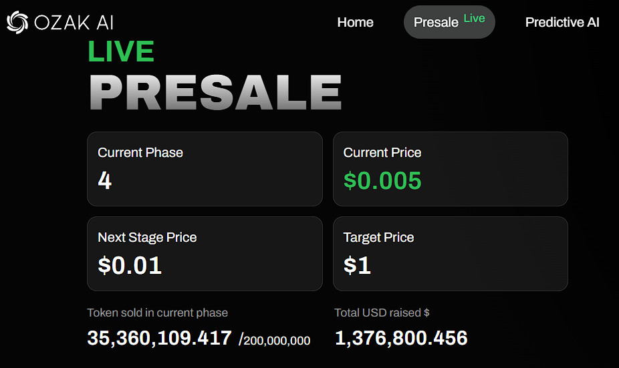619x368 pixels.
Task: Click the /200,000,000 token cap text
Action: click(274, 341)
